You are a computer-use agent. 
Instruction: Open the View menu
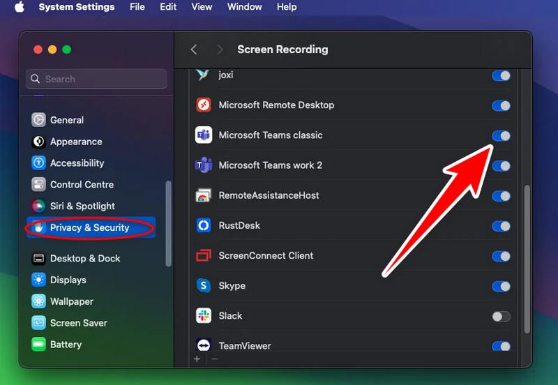point(202,7)
